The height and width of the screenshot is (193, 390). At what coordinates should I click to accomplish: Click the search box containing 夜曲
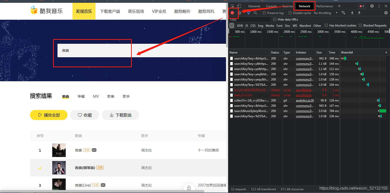142,50
